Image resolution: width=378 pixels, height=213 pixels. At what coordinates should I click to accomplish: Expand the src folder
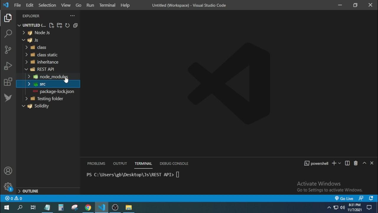(x=48, y=84)
